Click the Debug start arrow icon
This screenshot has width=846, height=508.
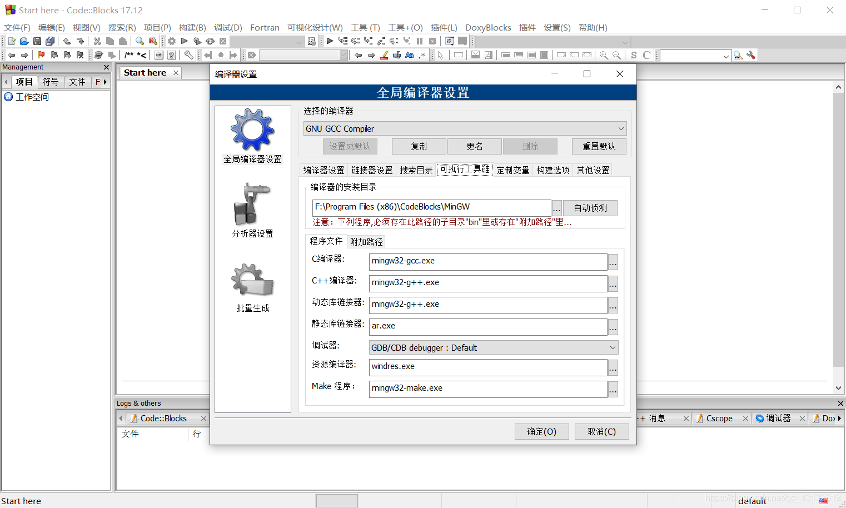pos(330,41)
